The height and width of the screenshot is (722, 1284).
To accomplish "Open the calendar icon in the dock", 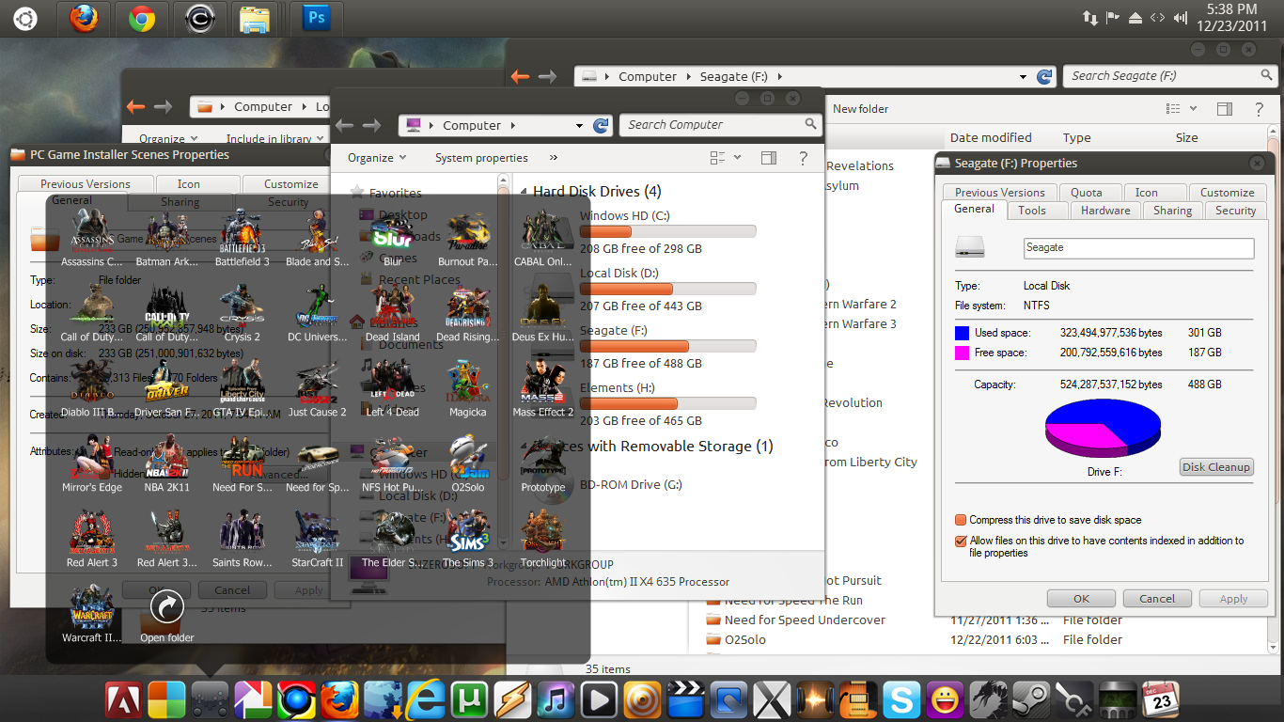I will [1163, 700].
